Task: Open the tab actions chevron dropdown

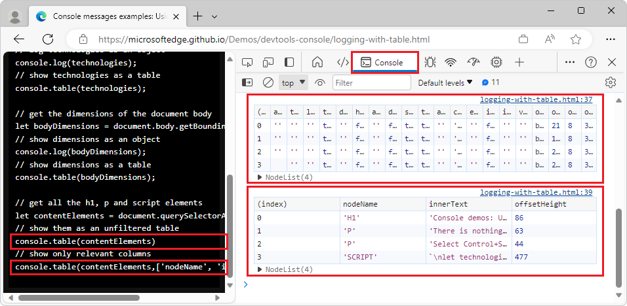Action: coord(214,16)
